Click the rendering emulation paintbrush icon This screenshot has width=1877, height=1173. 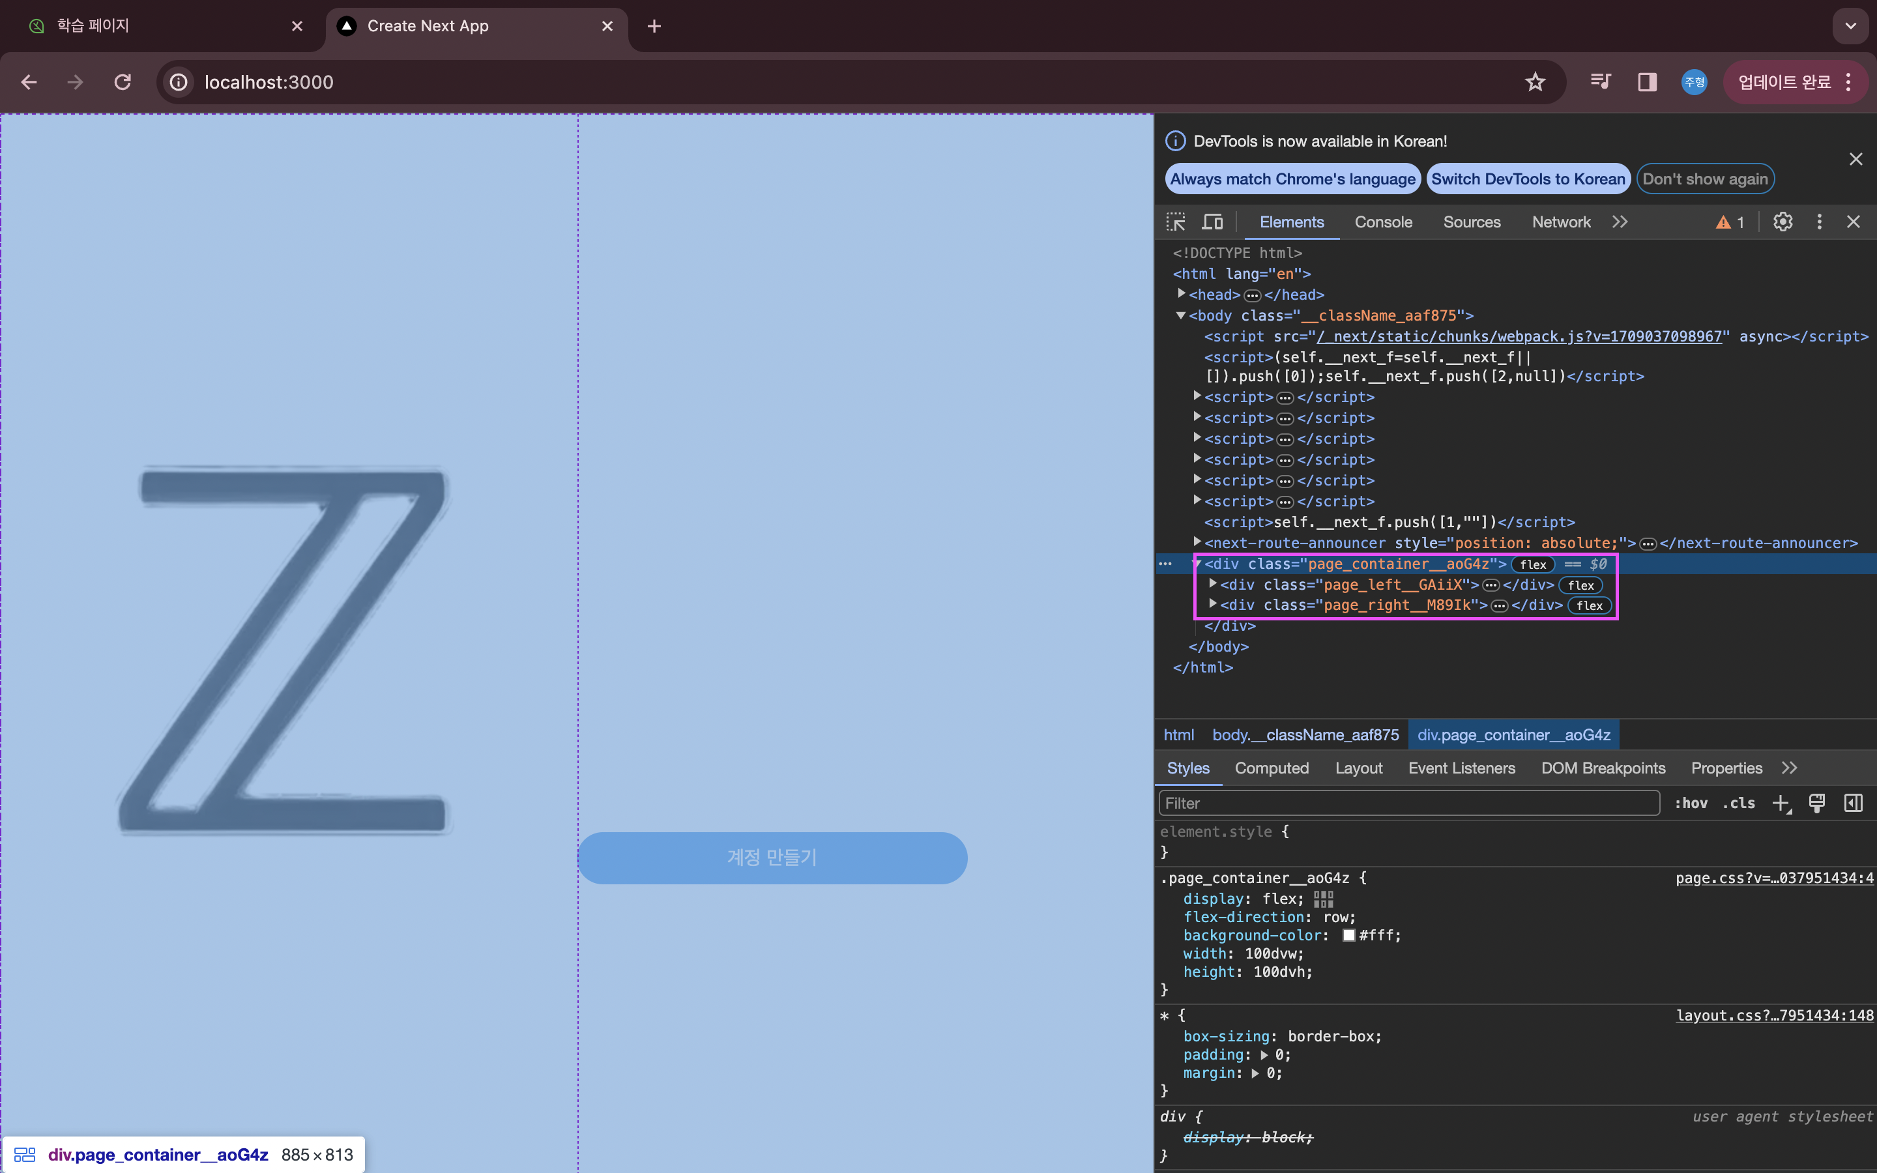pyautogui.click(x=1816, y=803)
